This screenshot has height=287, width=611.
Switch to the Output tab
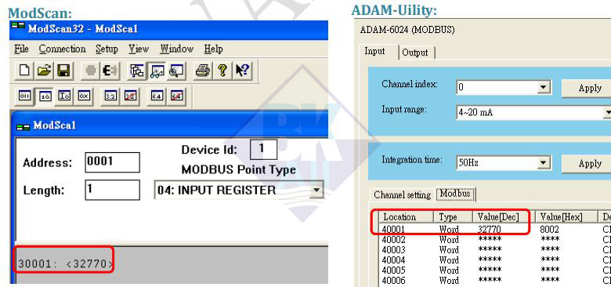(x=415, y=53)
